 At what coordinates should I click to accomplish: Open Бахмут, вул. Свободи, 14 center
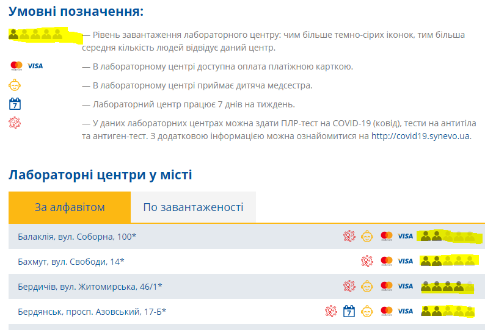click(x=71, y=261)
